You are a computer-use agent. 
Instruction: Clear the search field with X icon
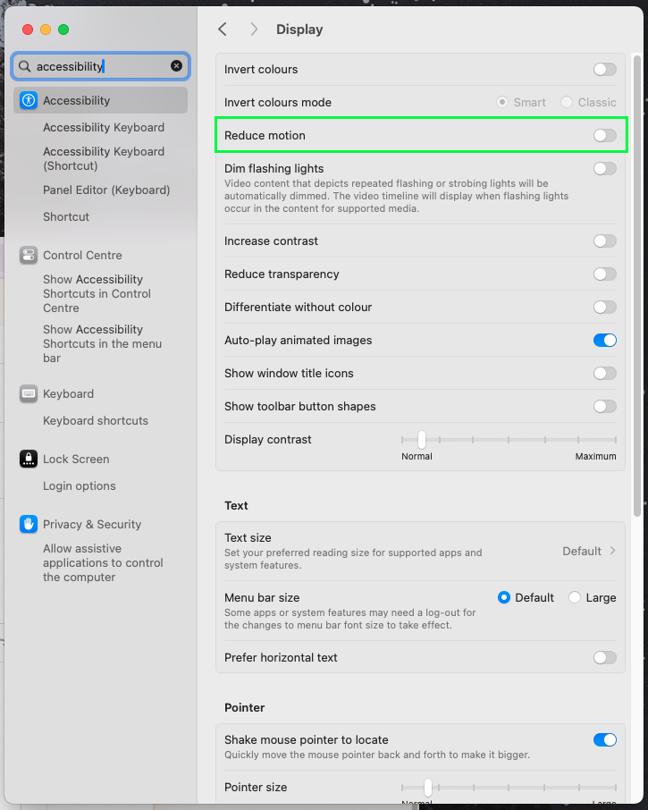coord(176,66)
